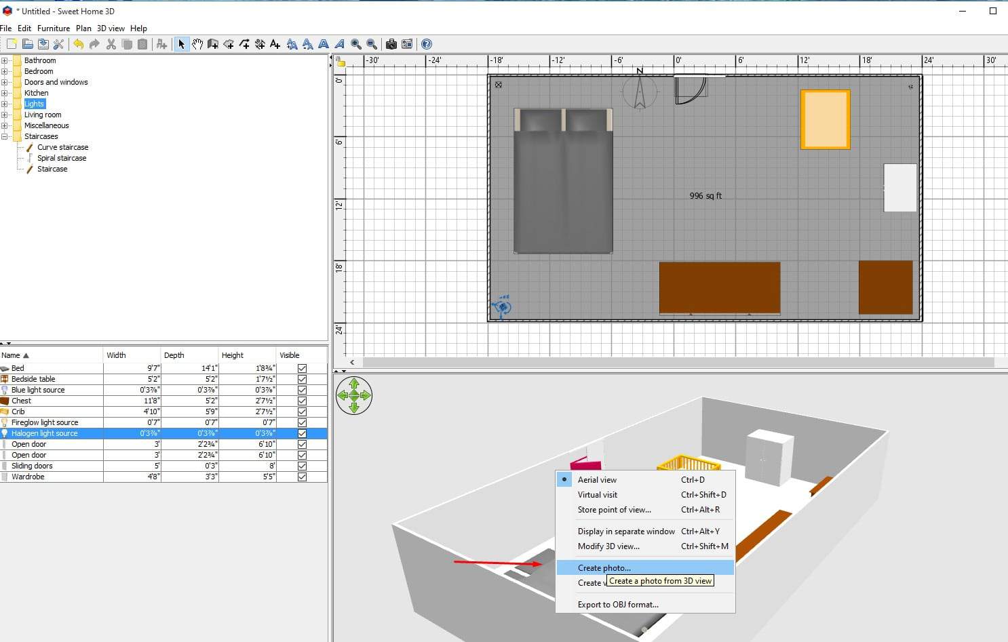Click the Create walls tool
The height and width of the screenshot is (642, 1008).
(213, 44)
